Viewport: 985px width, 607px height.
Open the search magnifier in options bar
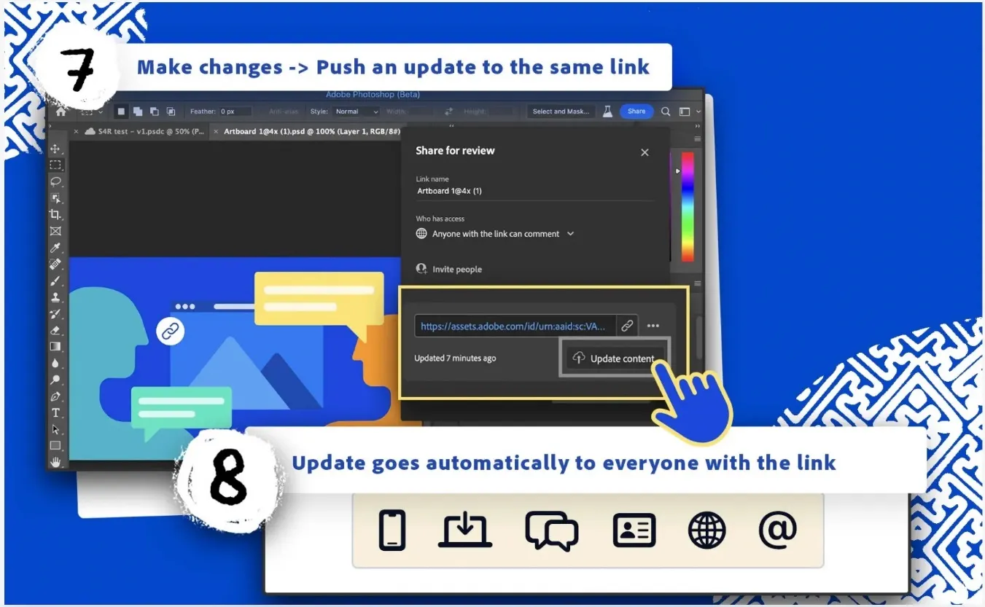(666, 111)
